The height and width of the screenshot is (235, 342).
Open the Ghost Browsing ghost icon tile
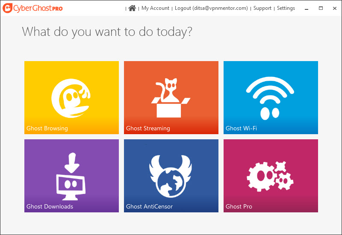71,98
